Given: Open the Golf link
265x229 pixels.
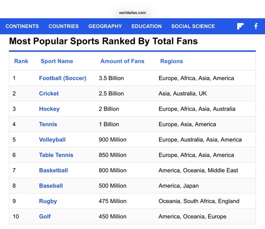Looking at the screenshot, I should tap(45, 216).
